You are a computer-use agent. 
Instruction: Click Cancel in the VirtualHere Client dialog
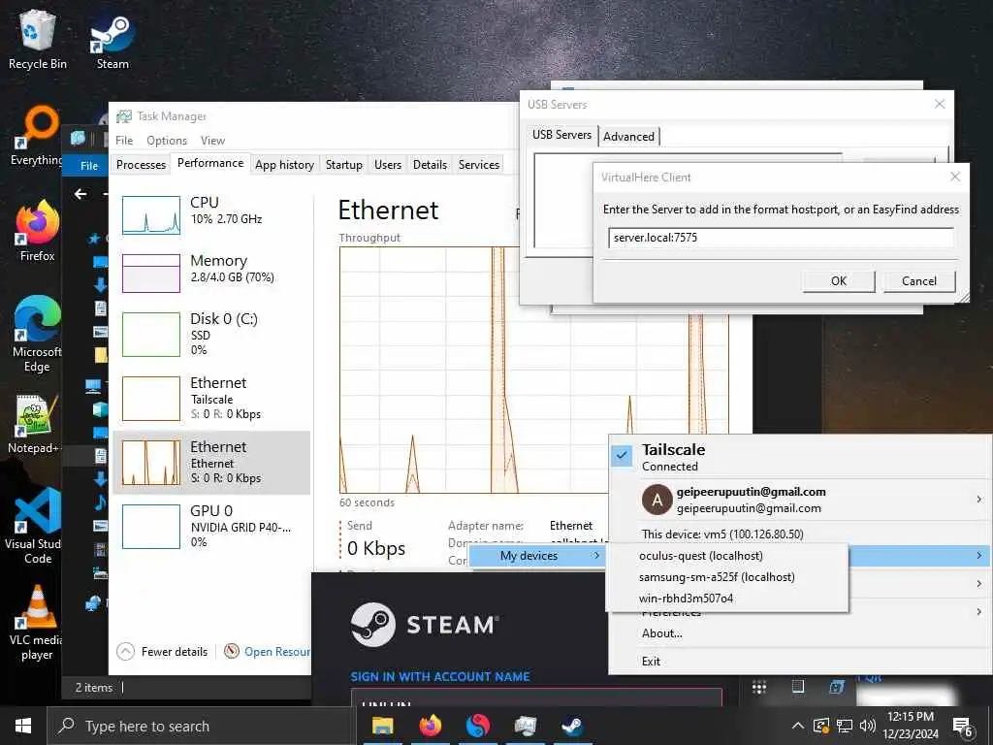(x=919, y=281)
